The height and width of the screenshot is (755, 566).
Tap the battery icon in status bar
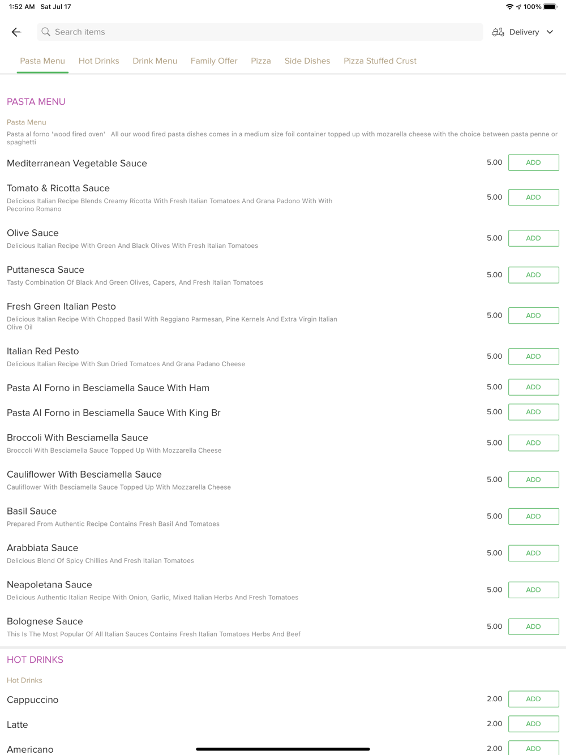click(550, 7)
